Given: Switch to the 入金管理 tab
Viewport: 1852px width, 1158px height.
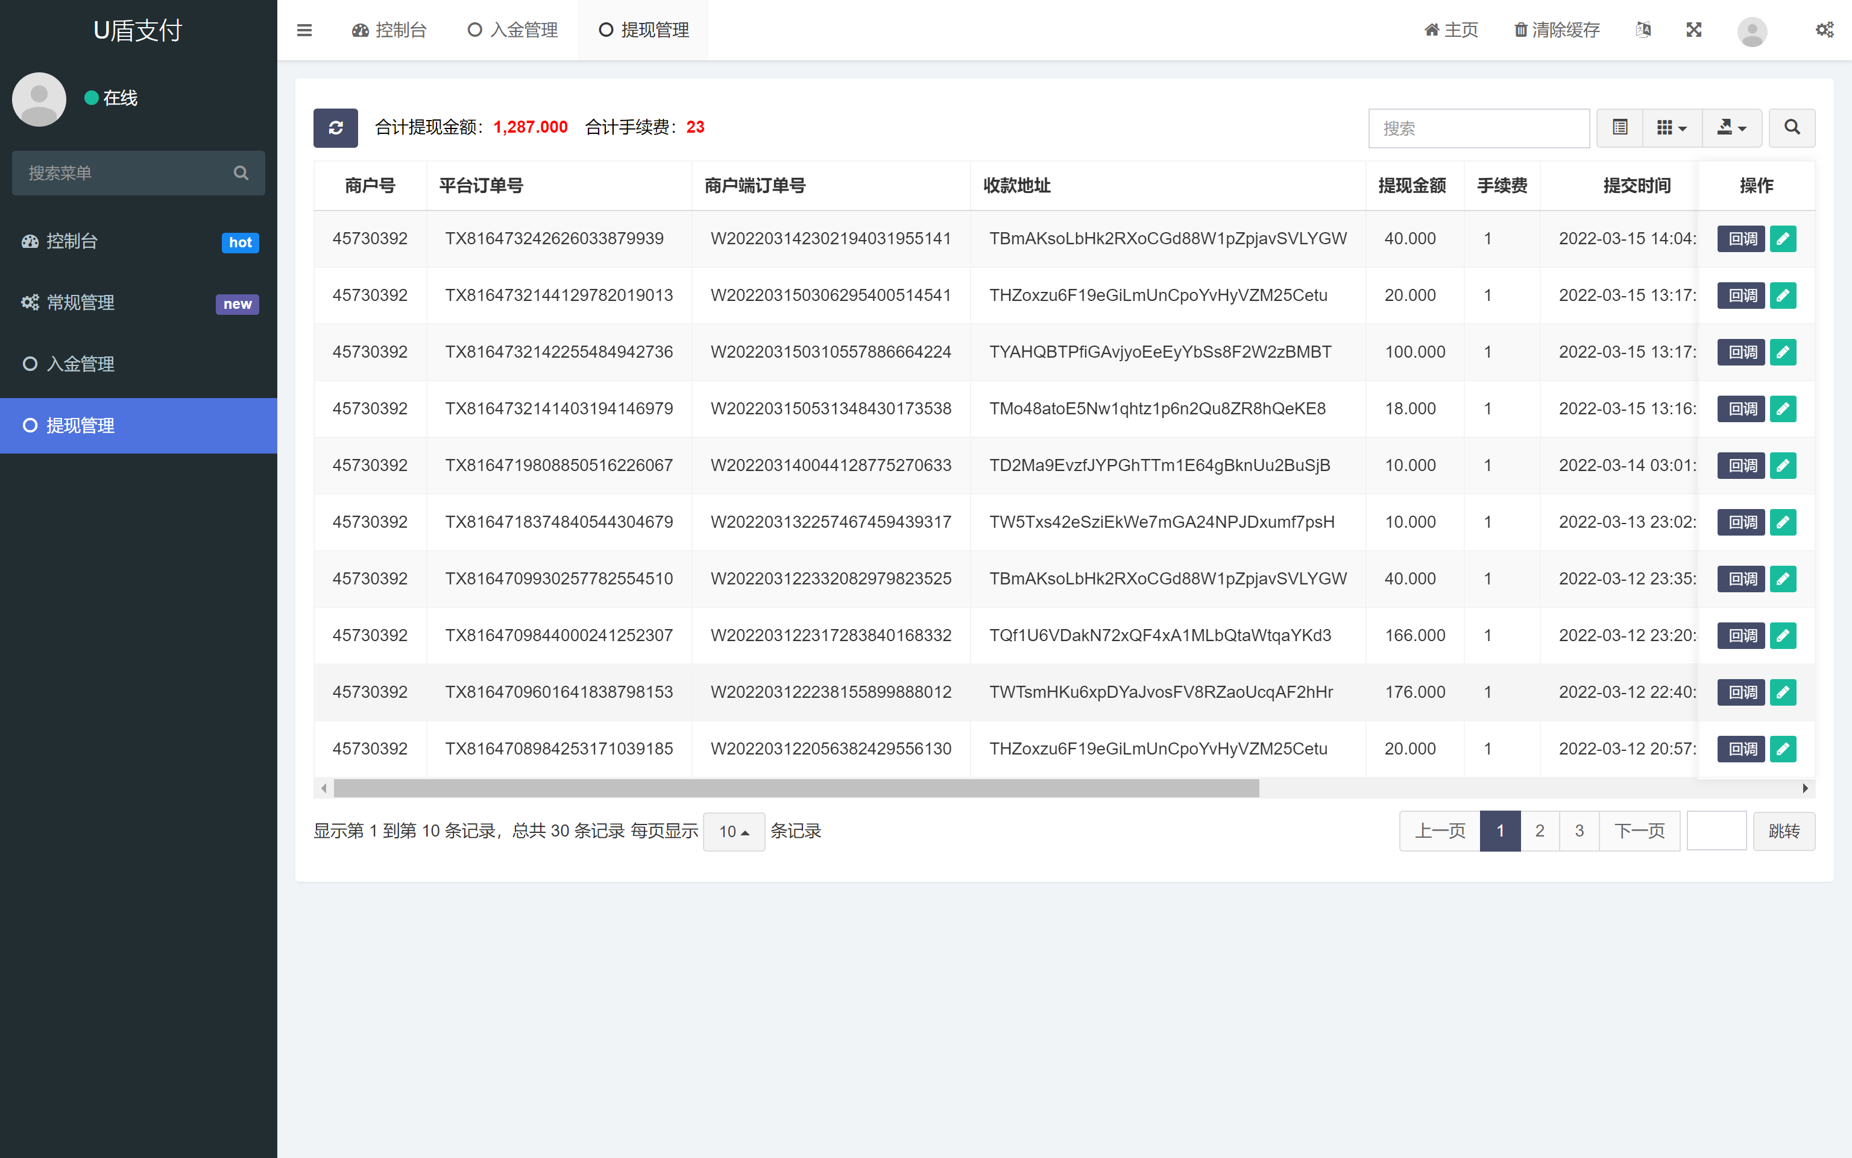Looking at the screenshot, I should tap(513, 30).
